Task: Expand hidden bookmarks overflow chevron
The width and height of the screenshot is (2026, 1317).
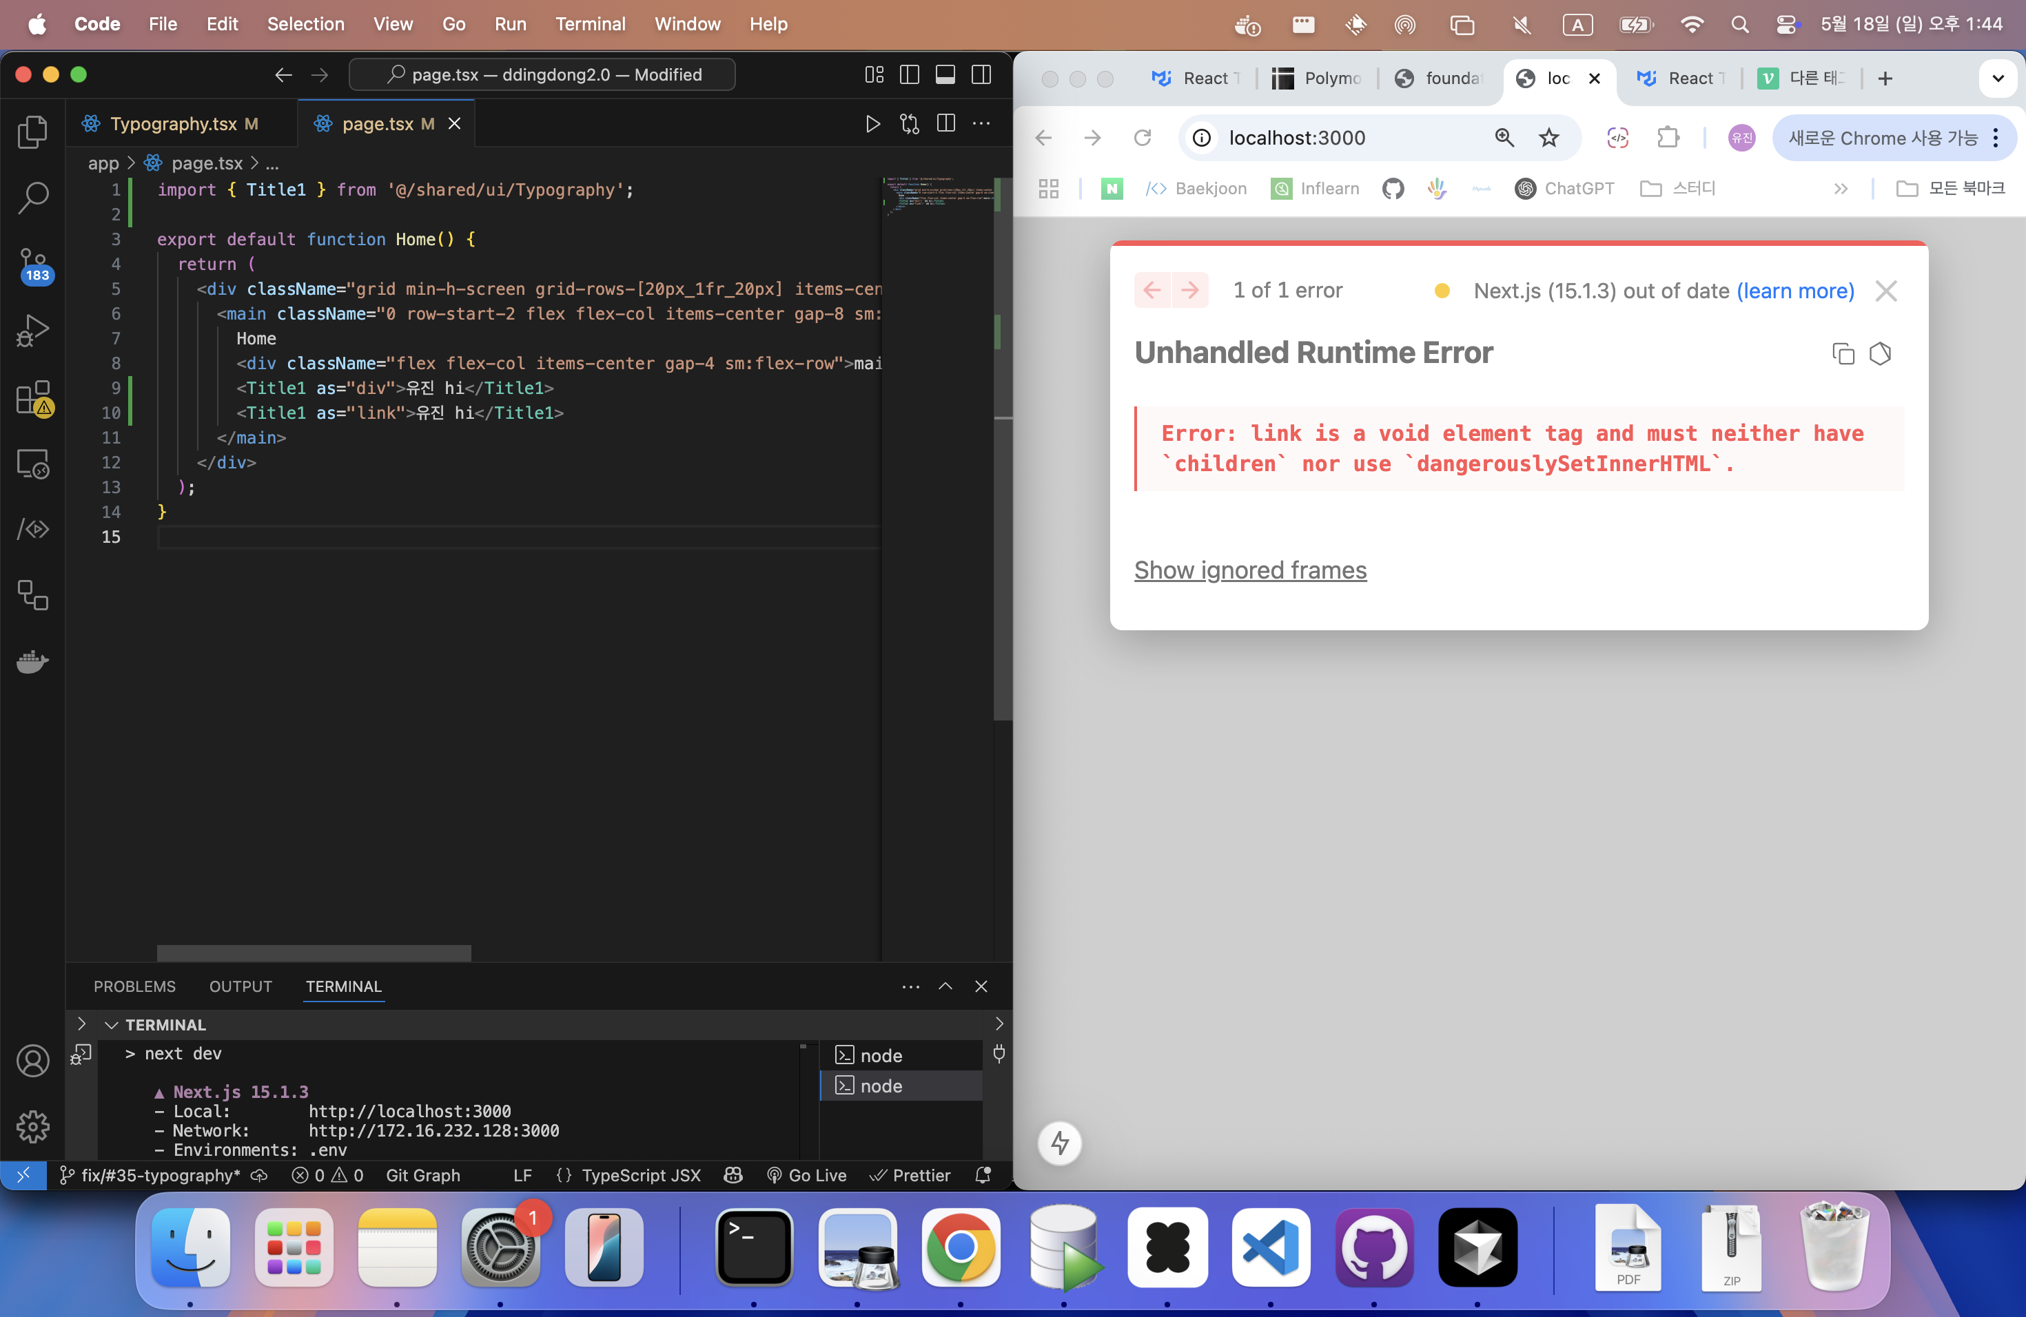Action: pyautogui.click(x=1841, y=189)
